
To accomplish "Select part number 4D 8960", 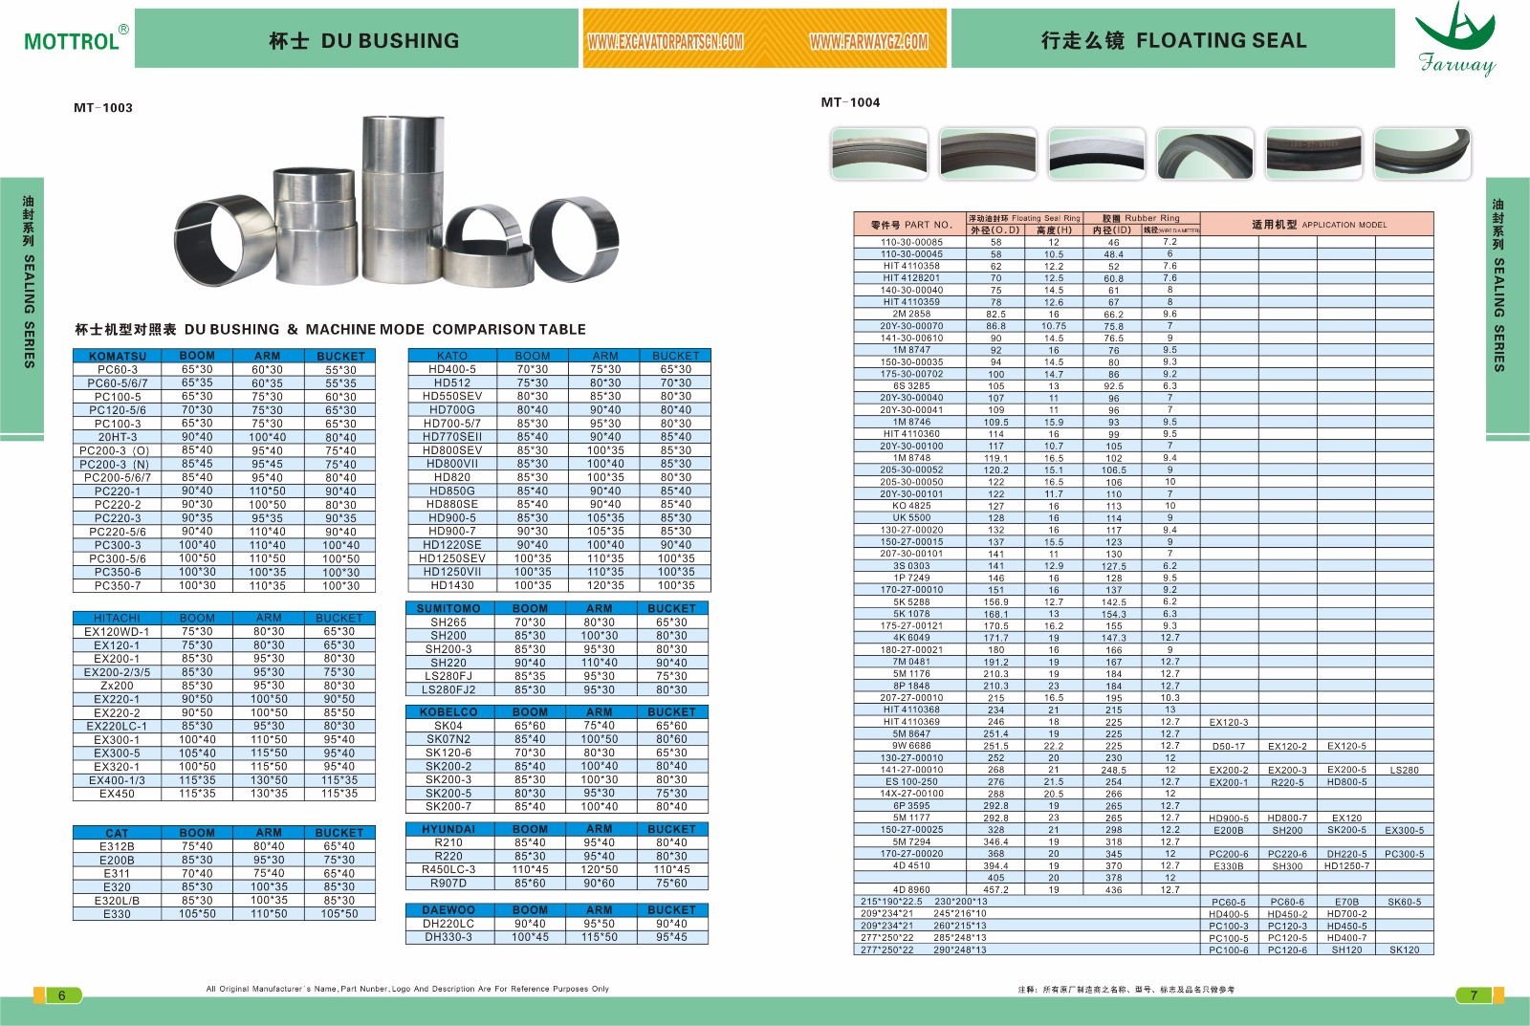I will tap(911, 889).
